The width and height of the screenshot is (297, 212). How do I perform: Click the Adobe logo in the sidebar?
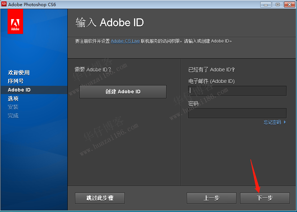[15, 21]
